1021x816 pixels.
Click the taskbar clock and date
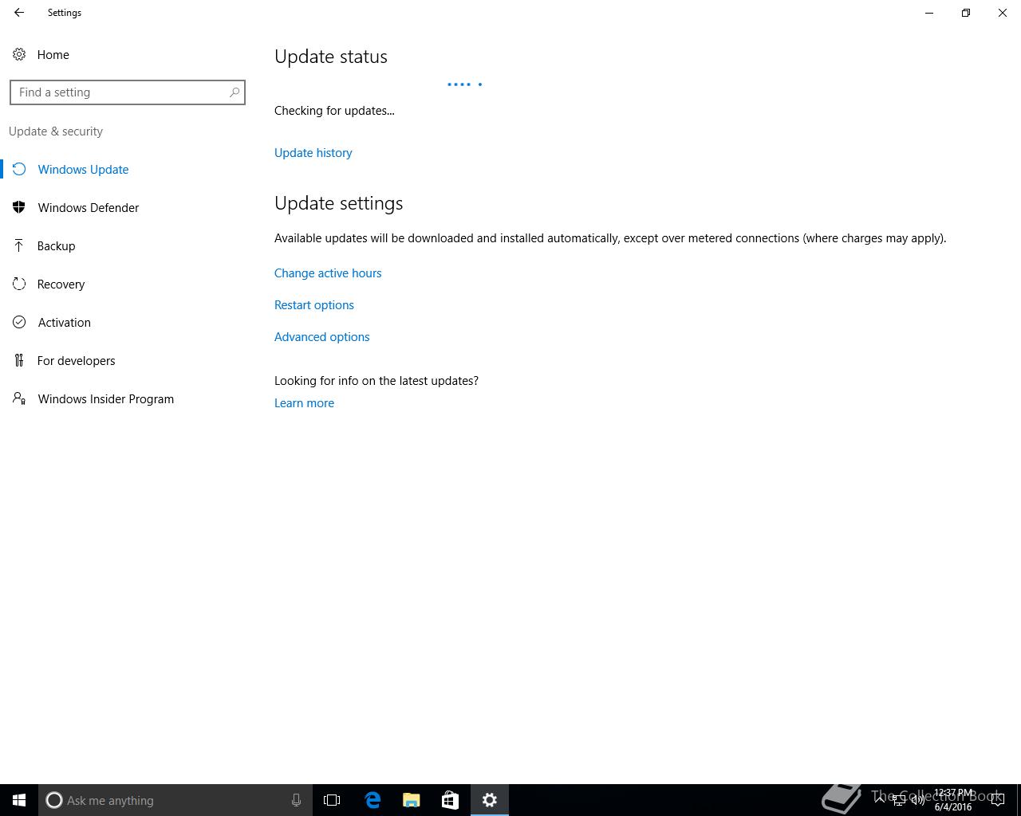coord(953,800)
